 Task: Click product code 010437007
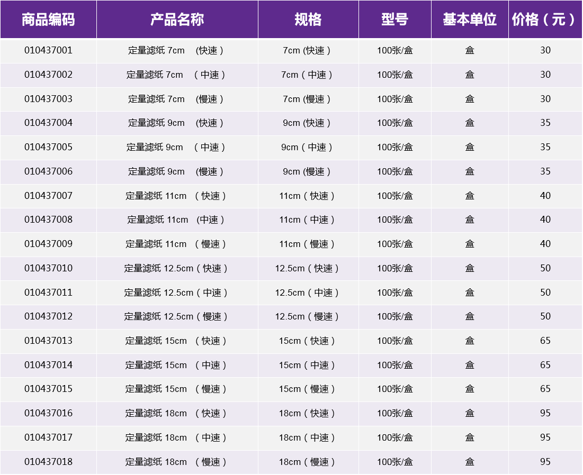coord(48,196)
